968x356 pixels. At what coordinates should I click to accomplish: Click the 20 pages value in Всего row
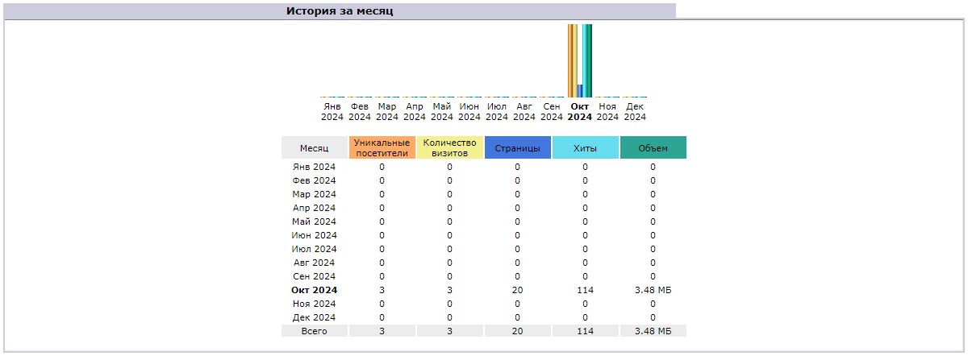point(517,331)
